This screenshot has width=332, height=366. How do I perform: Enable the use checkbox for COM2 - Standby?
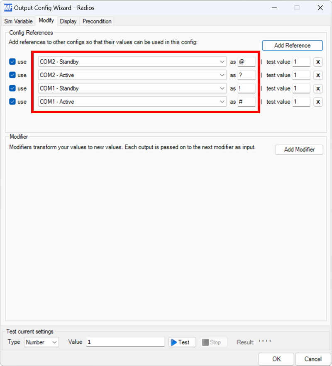tap(12, 61)
